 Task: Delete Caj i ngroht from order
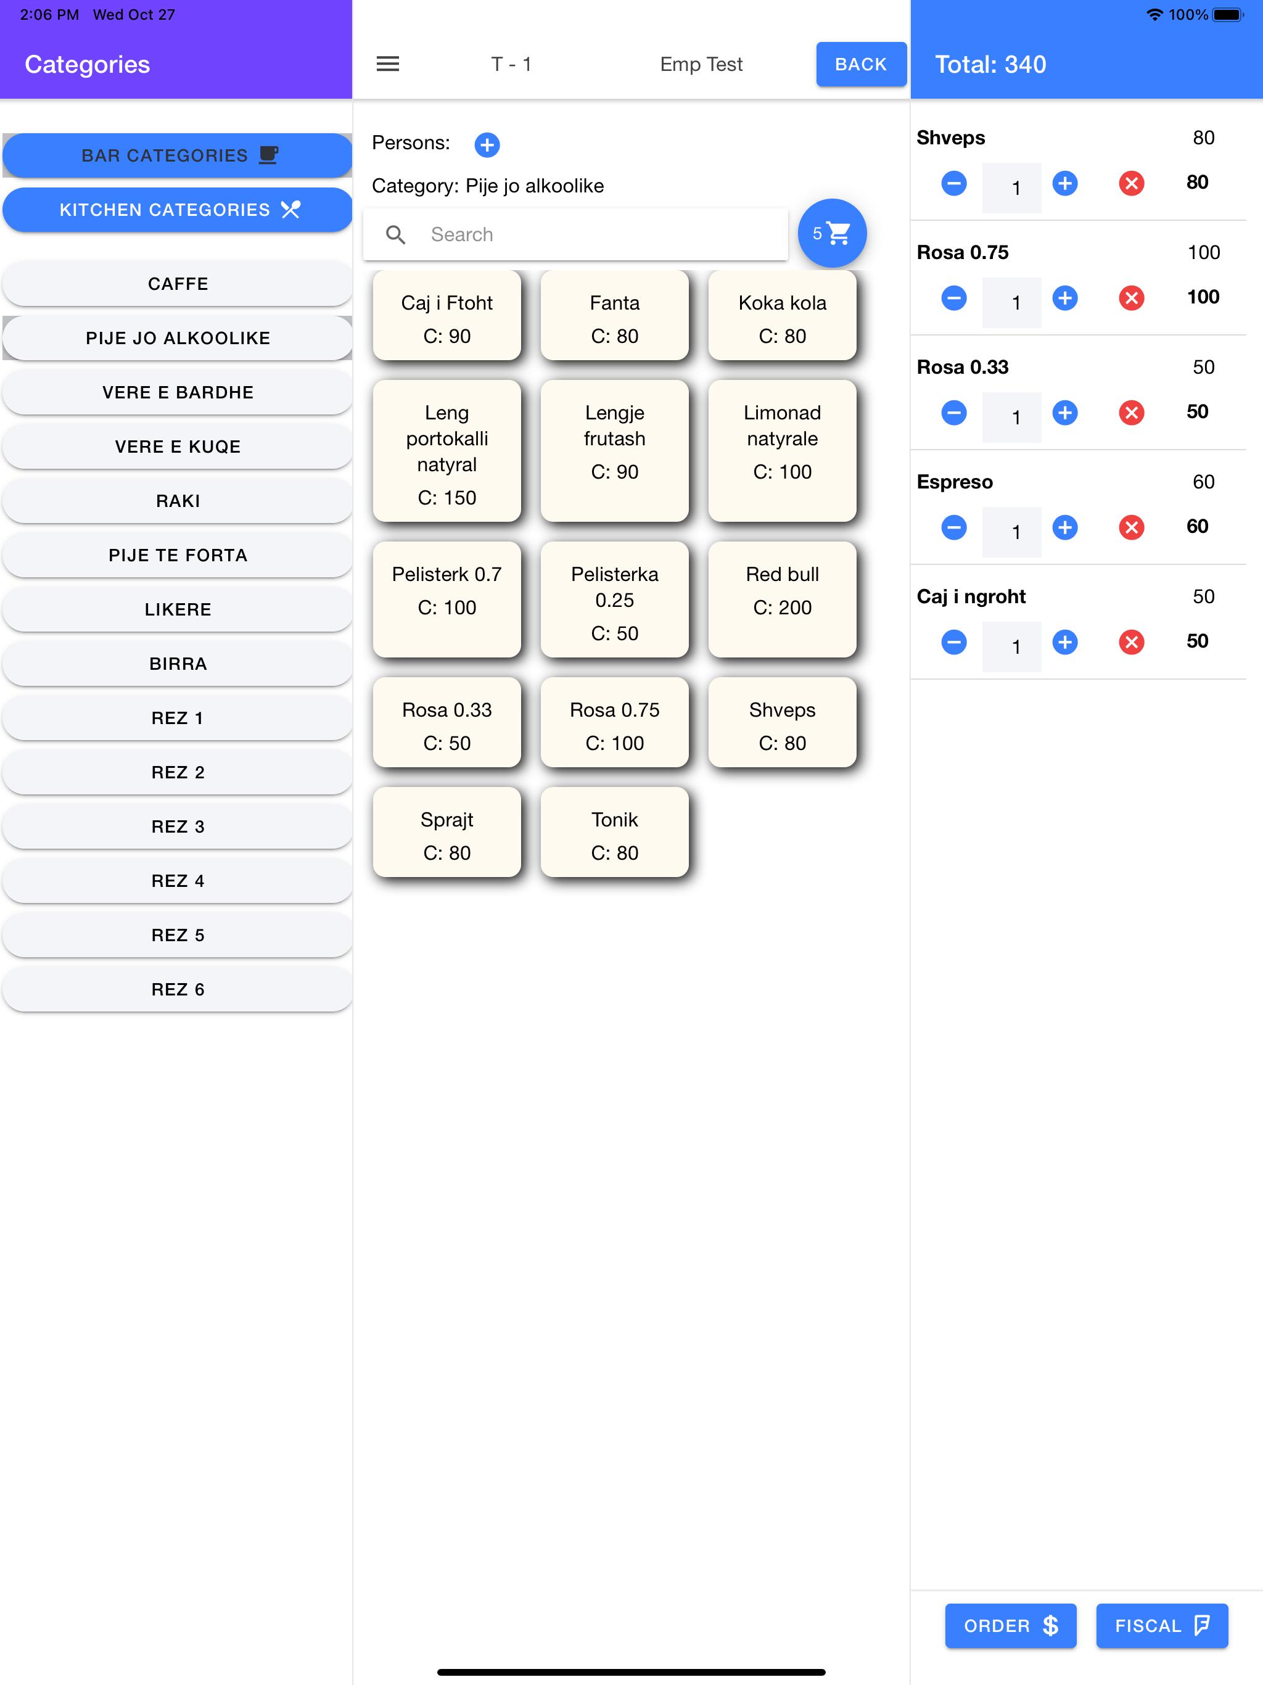coord(1131,642)
